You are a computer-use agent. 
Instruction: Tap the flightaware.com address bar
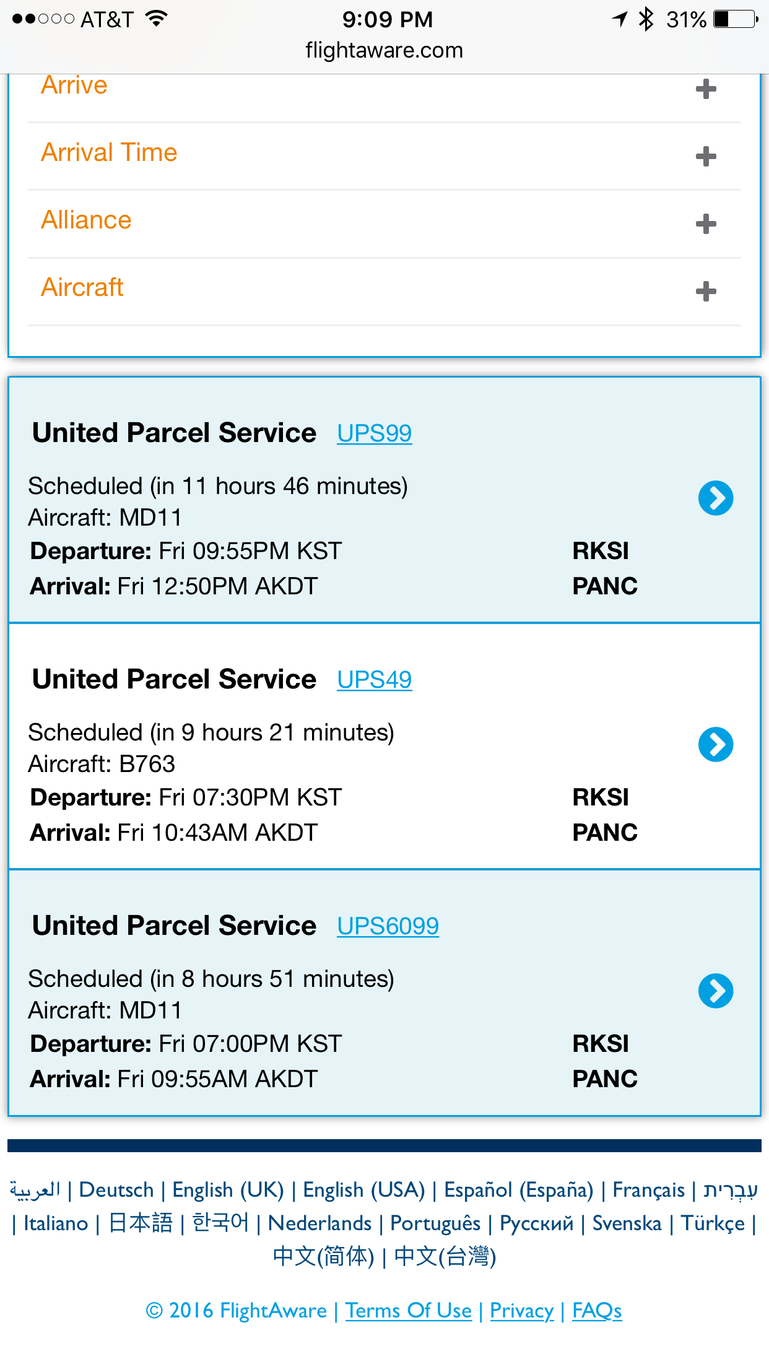click(x=384, y=50)
